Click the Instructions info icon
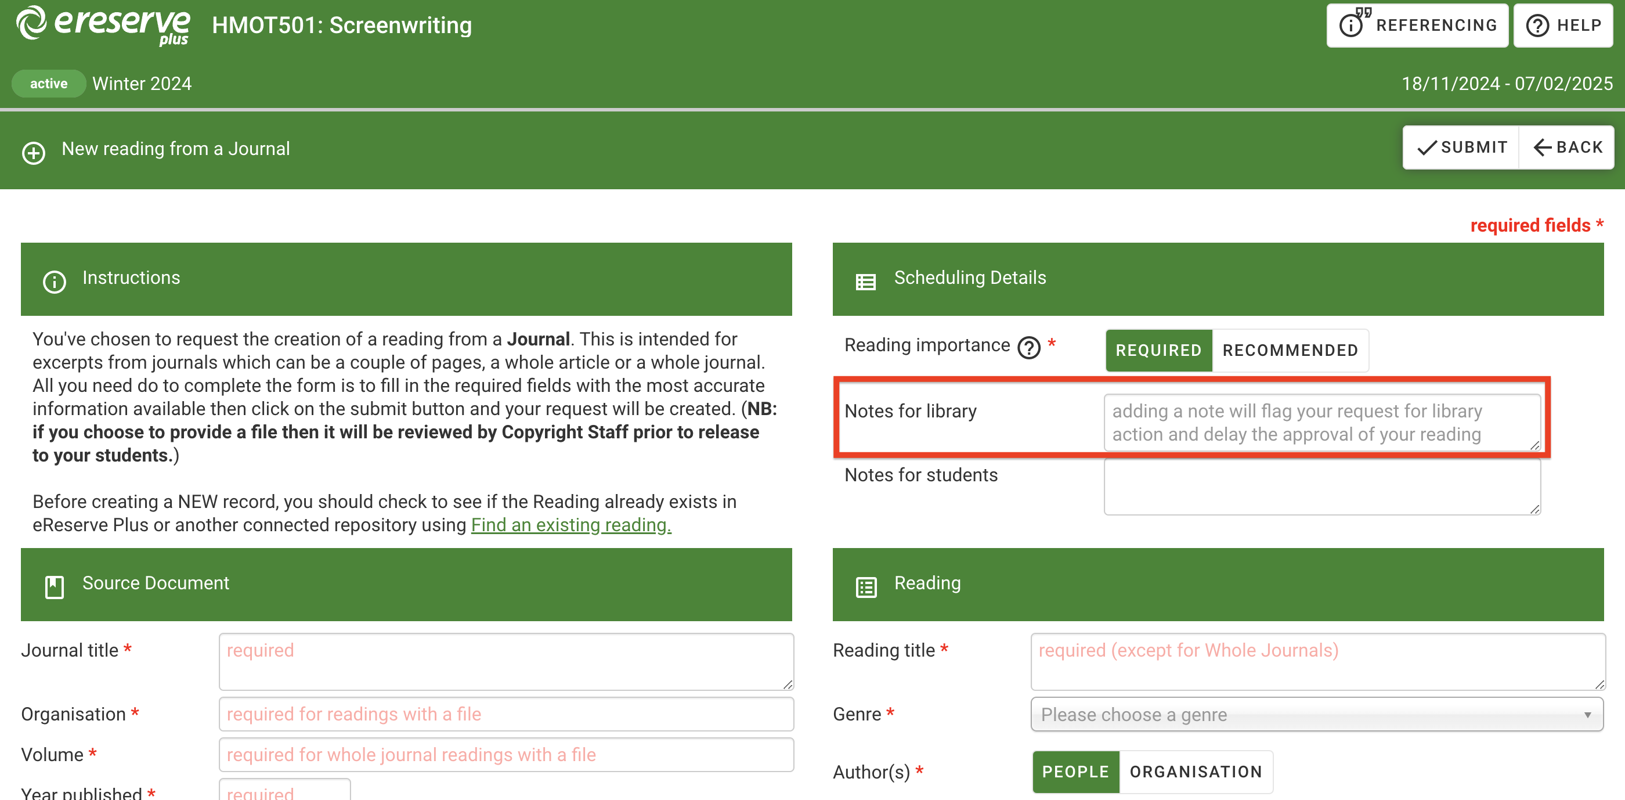The image size is (1625, 800). point(54,281)
